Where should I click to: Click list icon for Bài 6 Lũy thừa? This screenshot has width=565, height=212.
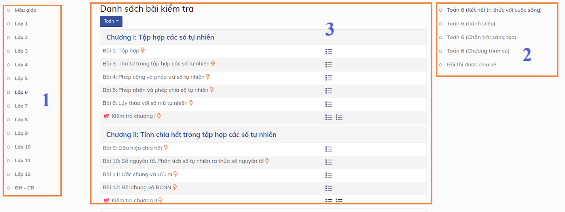329,104
